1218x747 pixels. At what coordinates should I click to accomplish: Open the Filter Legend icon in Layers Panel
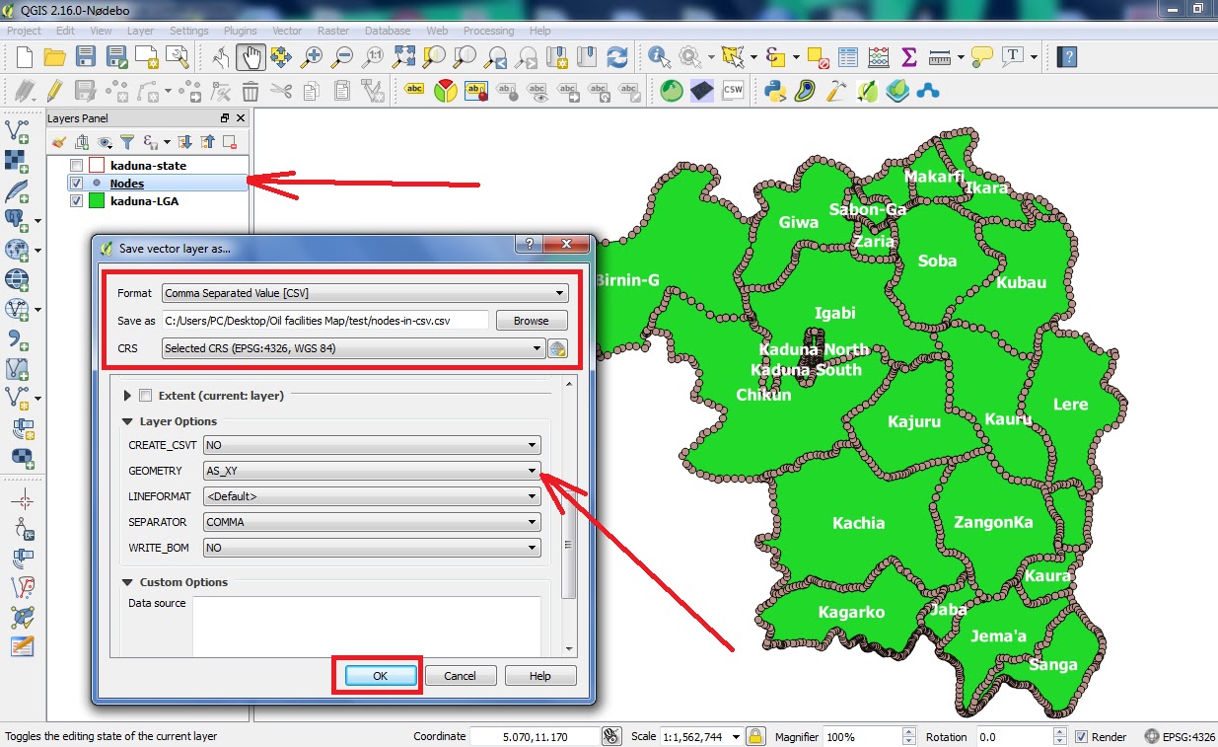[126, 141]
